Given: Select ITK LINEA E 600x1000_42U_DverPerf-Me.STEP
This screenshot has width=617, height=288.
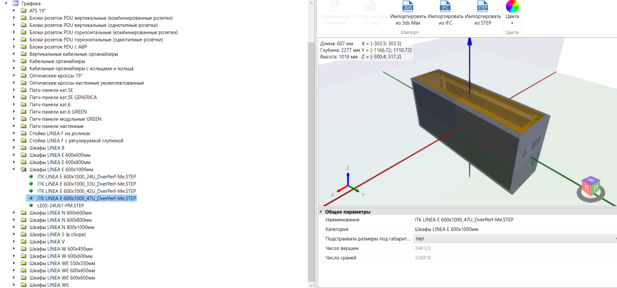Looking at the screenshot, I should [87, 191].
